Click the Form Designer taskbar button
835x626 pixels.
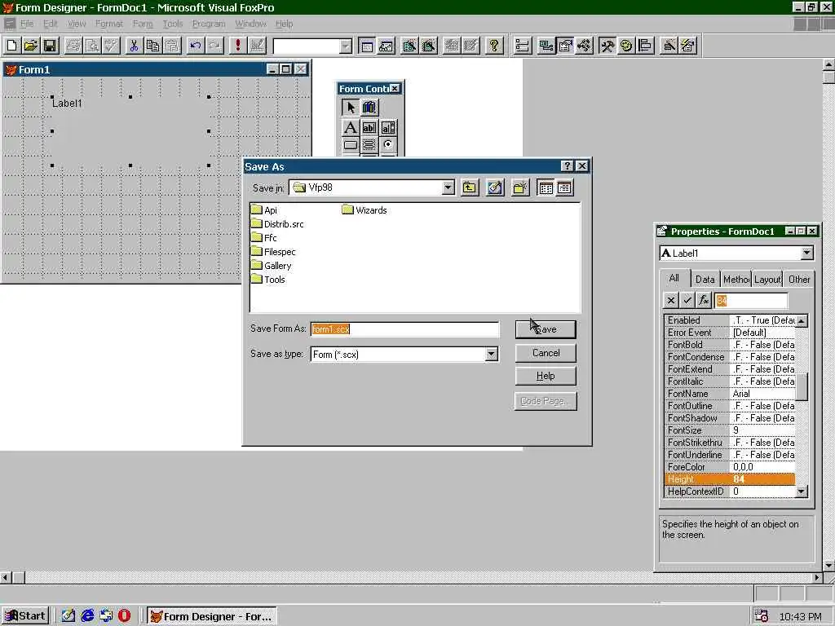click(x=211, y=616)
